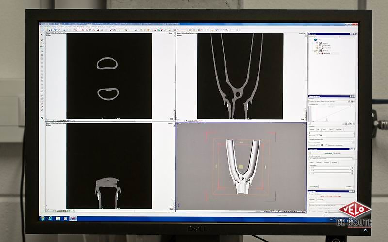Open the File Explorer folder from the taskbar
This screenshot has height=242, width=388.
point(58,219)
